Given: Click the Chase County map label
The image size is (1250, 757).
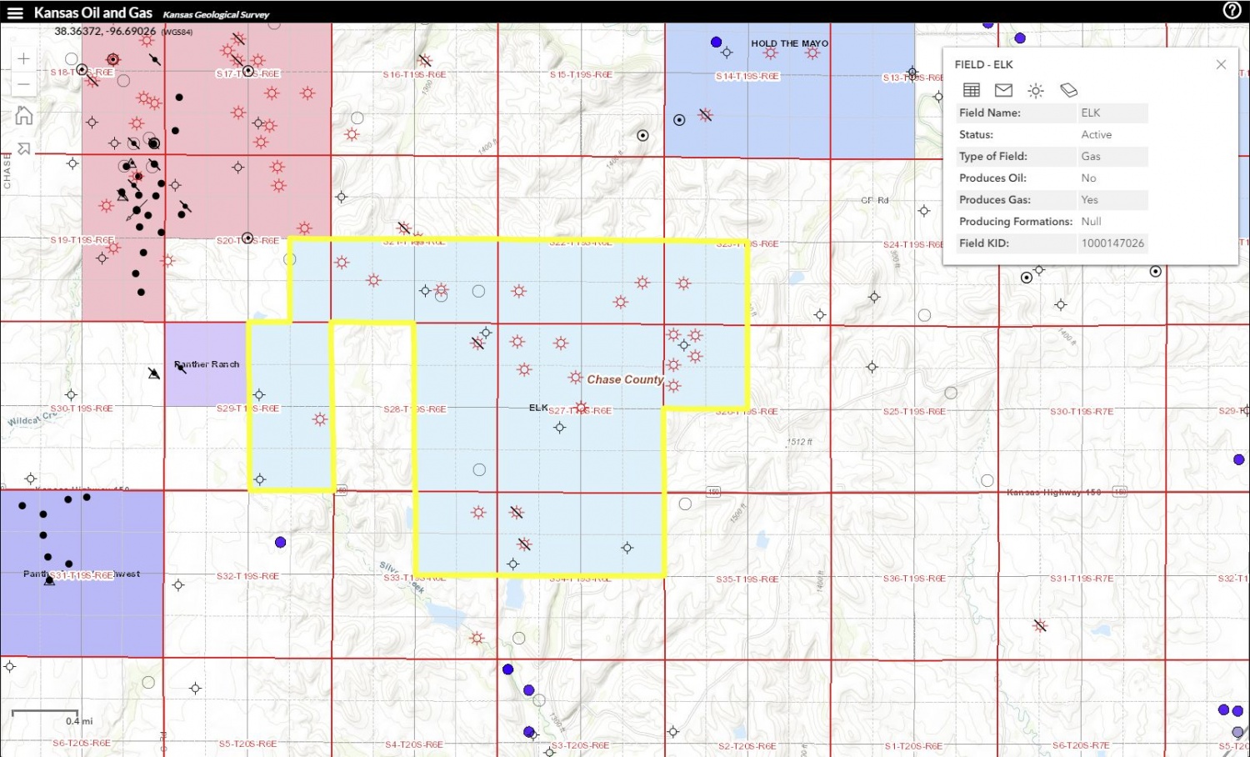Looking at the screenshot, I should tap(625, 379).
